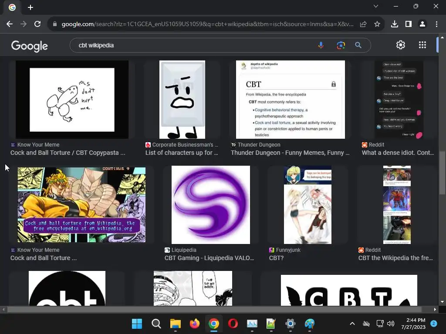Open 'CBT?' Funnyjunk result title
The image size is (446, 334).
(x=276, y=258)
